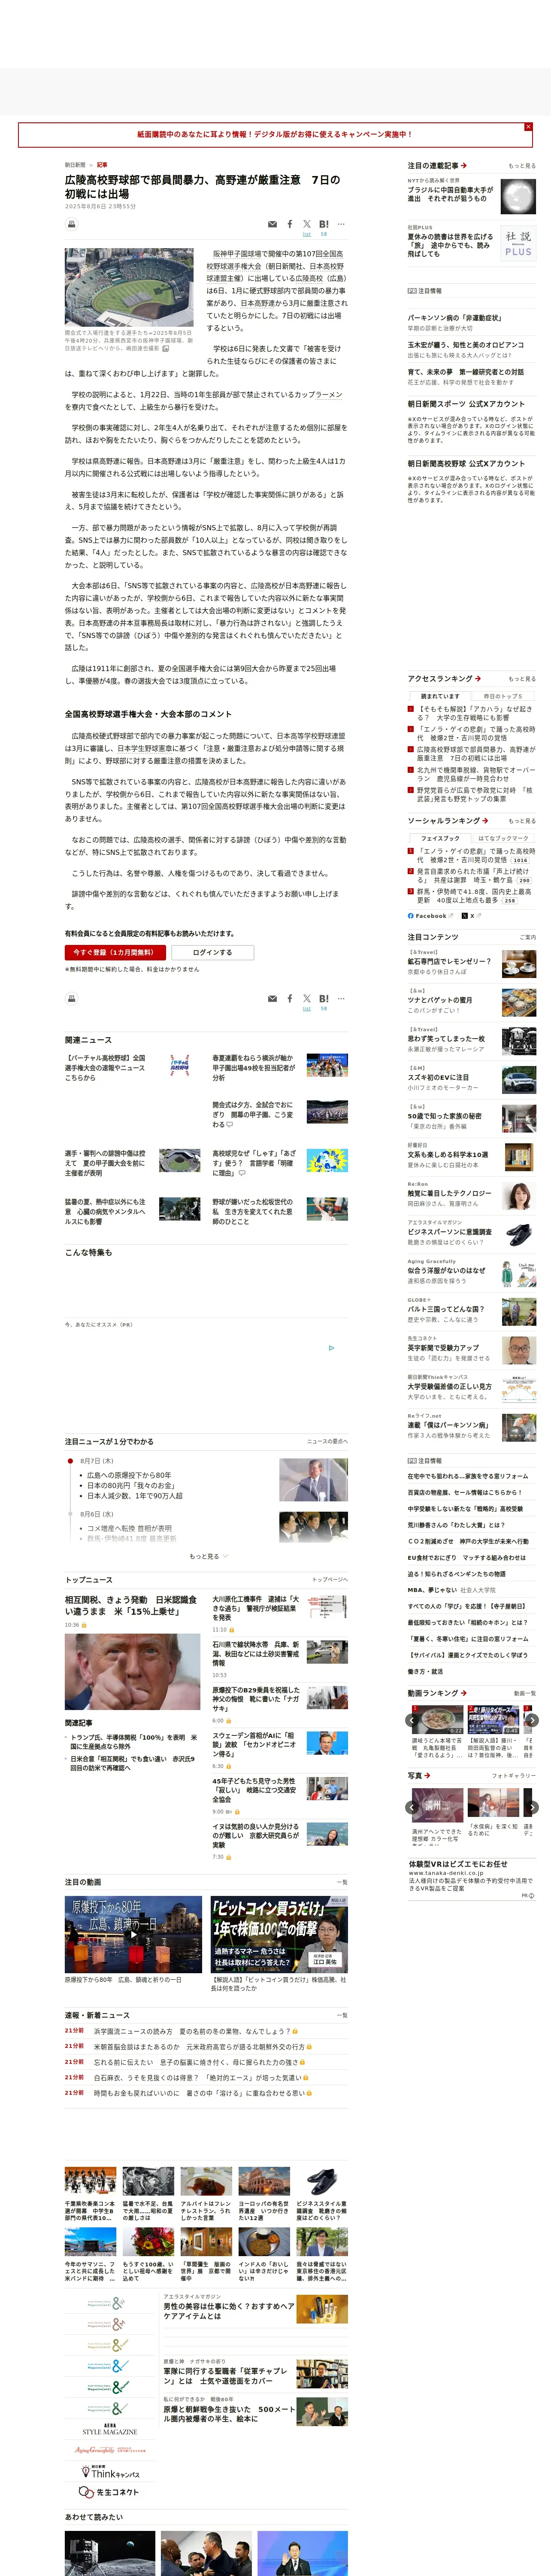Switch to はてなブックマーク tab
This screenshot has height=2576, width=551.
click(x=503, y=838)
